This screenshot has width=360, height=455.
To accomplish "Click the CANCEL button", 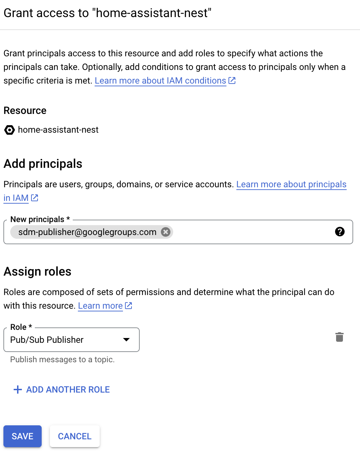I will point(74,436).
